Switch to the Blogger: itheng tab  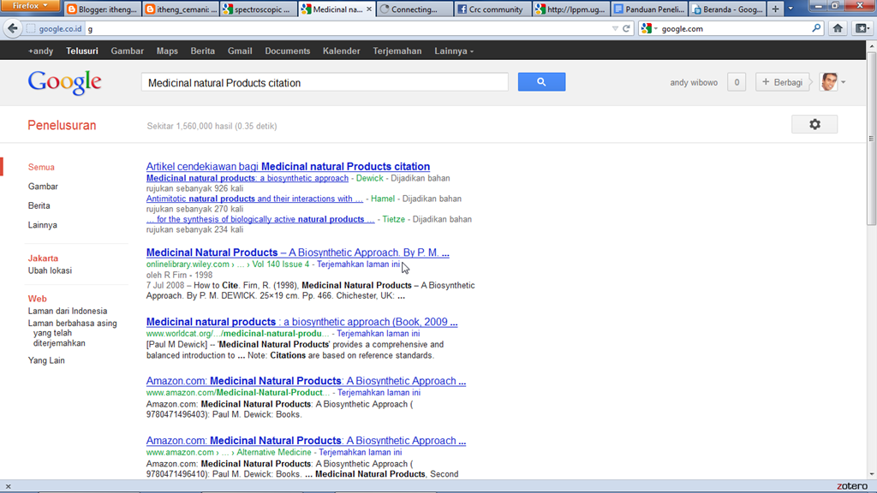103,9
